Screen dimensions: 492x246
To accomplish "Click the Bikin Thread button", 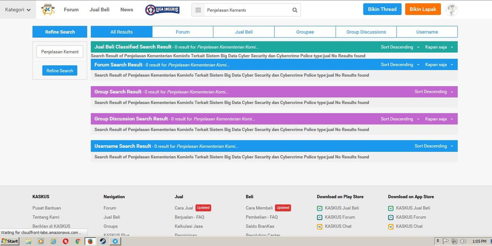I will point(382,9).
